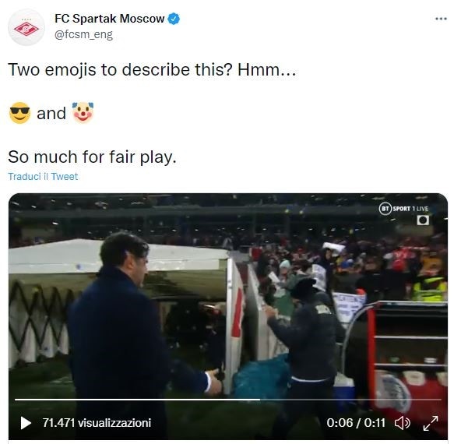
Task: Play the video with the play button
Action: (x=26, y=423)
